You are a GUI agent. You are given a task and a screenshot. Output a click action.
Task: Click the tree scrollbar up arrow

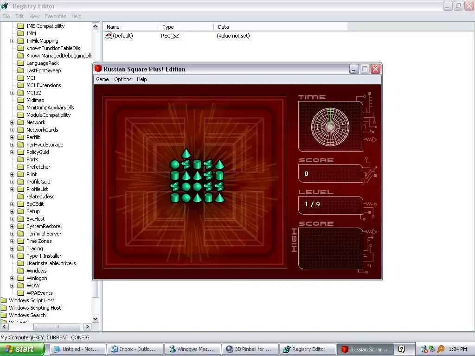pyautogui.click(x=95, y=26)
